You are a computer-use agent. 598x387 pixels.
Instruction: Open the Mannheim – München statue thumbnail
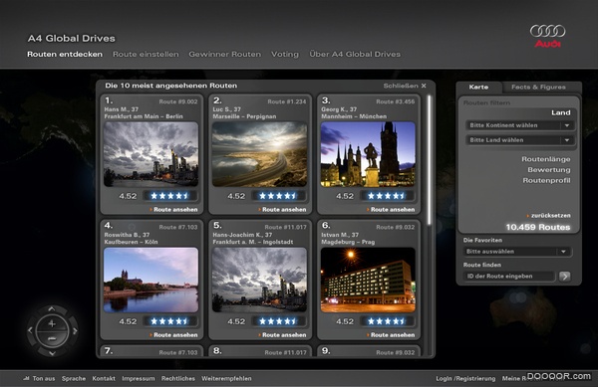pos(368,154)
